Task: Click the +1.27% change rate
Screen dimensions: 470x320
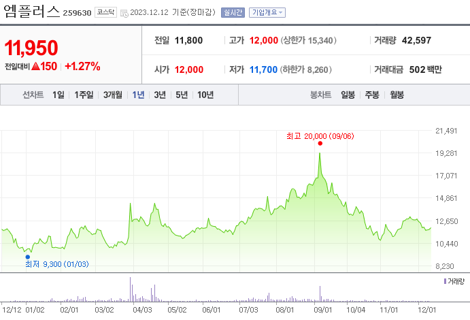Action: point(82,66)
